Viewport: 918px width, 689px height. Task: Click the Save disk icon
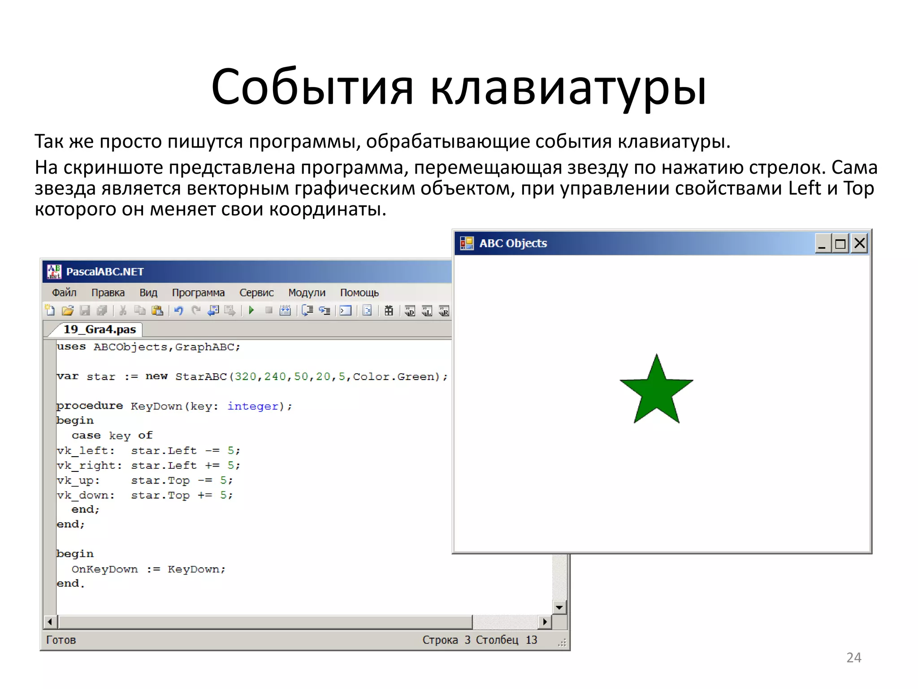(x=85, y=310)
